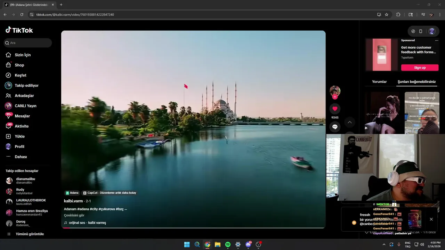Viewport: 445px width, 250px height.
Task: Reload the page in Chrome
Action: [x=22, y=15]
